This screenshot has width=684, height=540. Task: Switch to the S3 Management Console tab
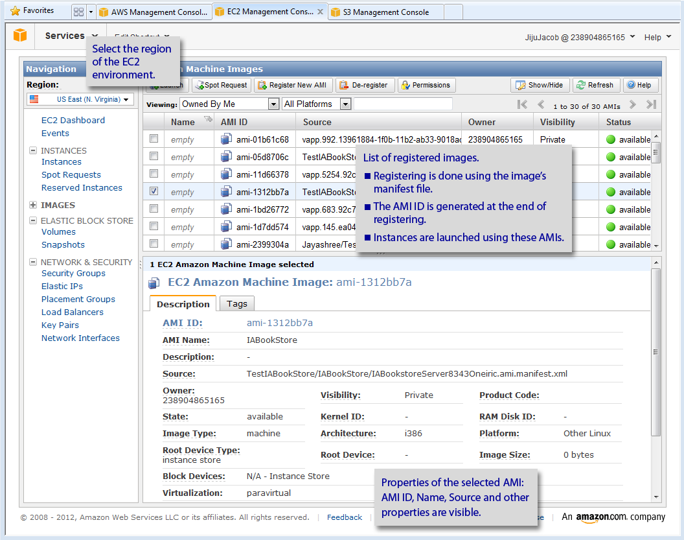[385, 12]
